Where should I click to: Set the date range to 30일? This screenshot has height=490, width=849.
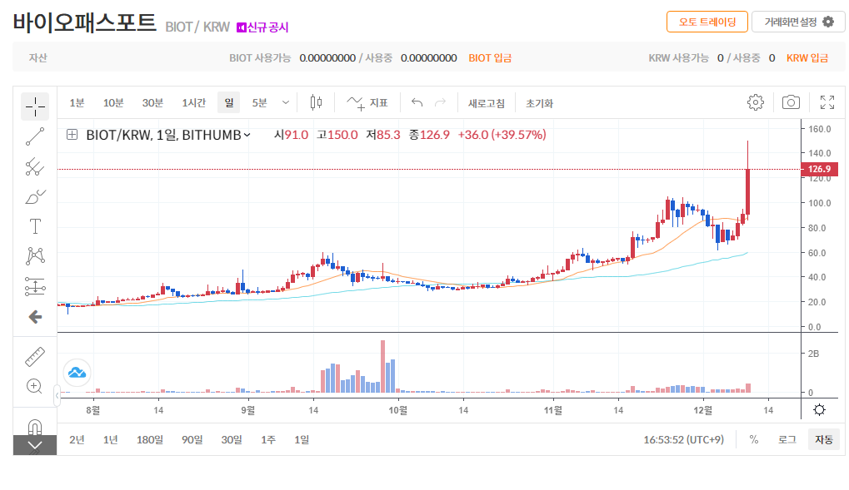232,440
